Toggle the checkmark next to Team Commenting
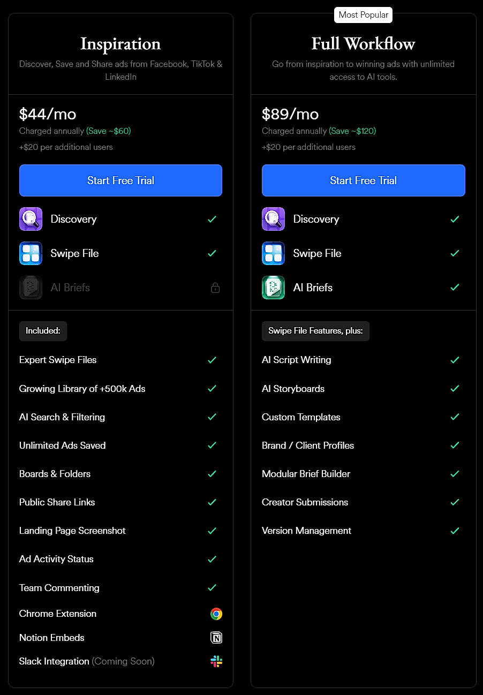This screenshot has width=483, height=695. (212, 587)
